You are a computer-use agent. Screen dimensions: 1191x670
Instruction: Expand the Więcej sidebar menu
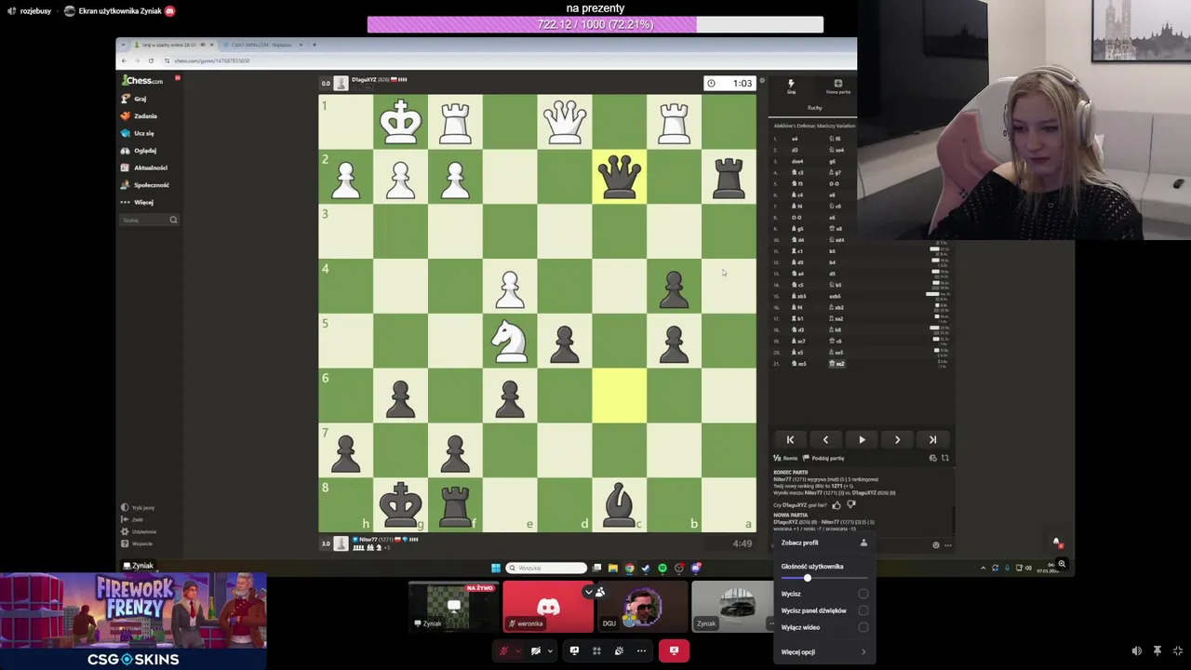[138, 202]
